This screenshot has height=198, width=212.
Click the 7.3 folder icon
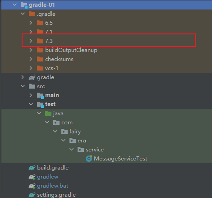(40, 41)
